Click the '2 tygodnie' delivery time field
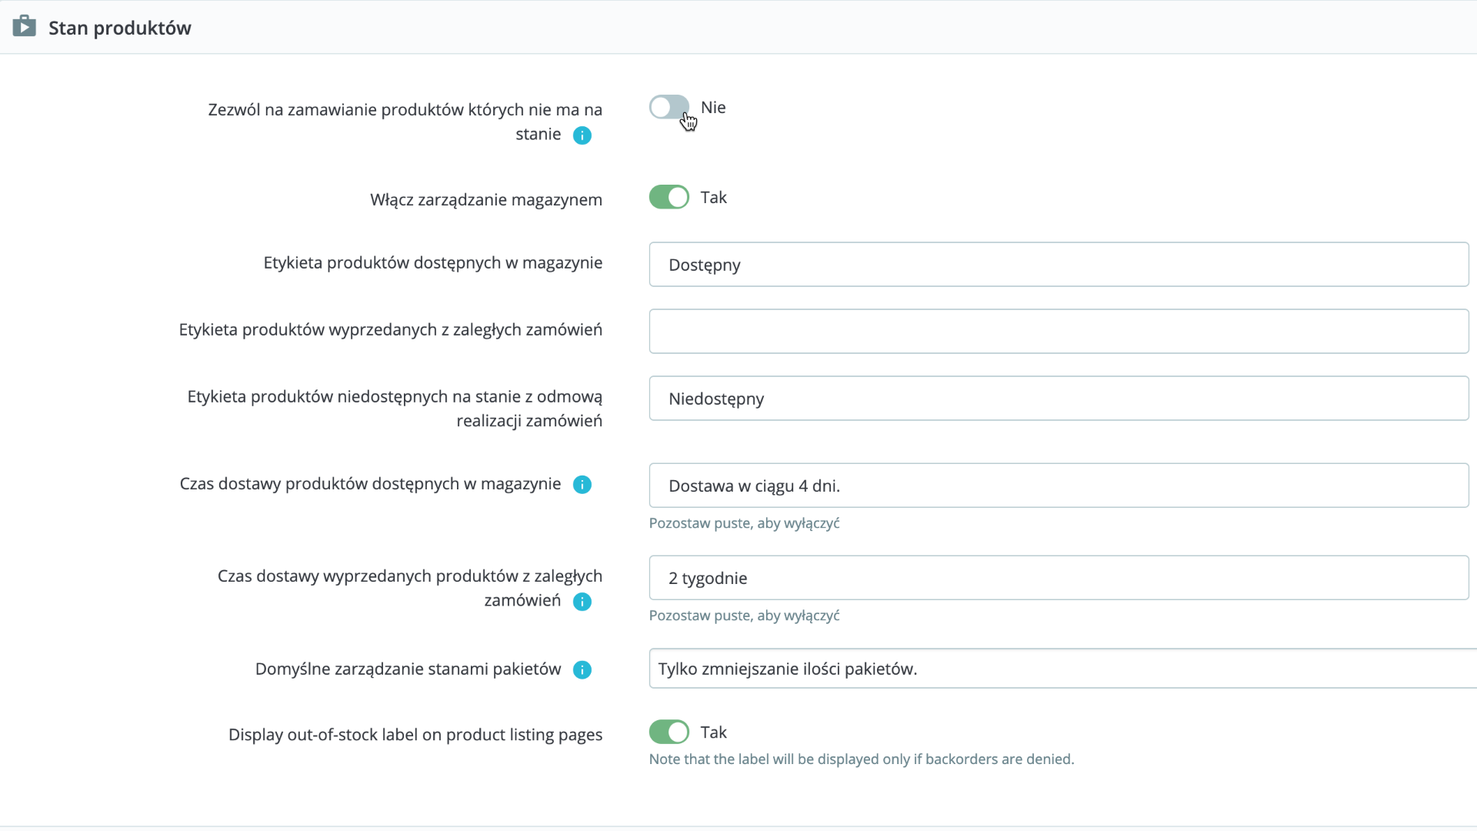1477x831 pixels. [x=1059, y=578]
